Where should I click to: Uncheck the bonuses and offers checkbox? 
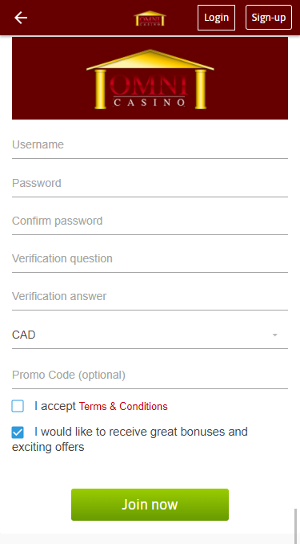[x=18, y=432]
